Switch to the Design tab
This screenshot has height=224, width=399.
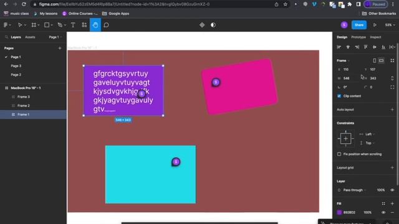click(x=342, y=37)
